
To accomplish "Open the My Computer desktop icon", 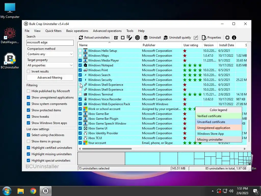I will pos(10,10).
